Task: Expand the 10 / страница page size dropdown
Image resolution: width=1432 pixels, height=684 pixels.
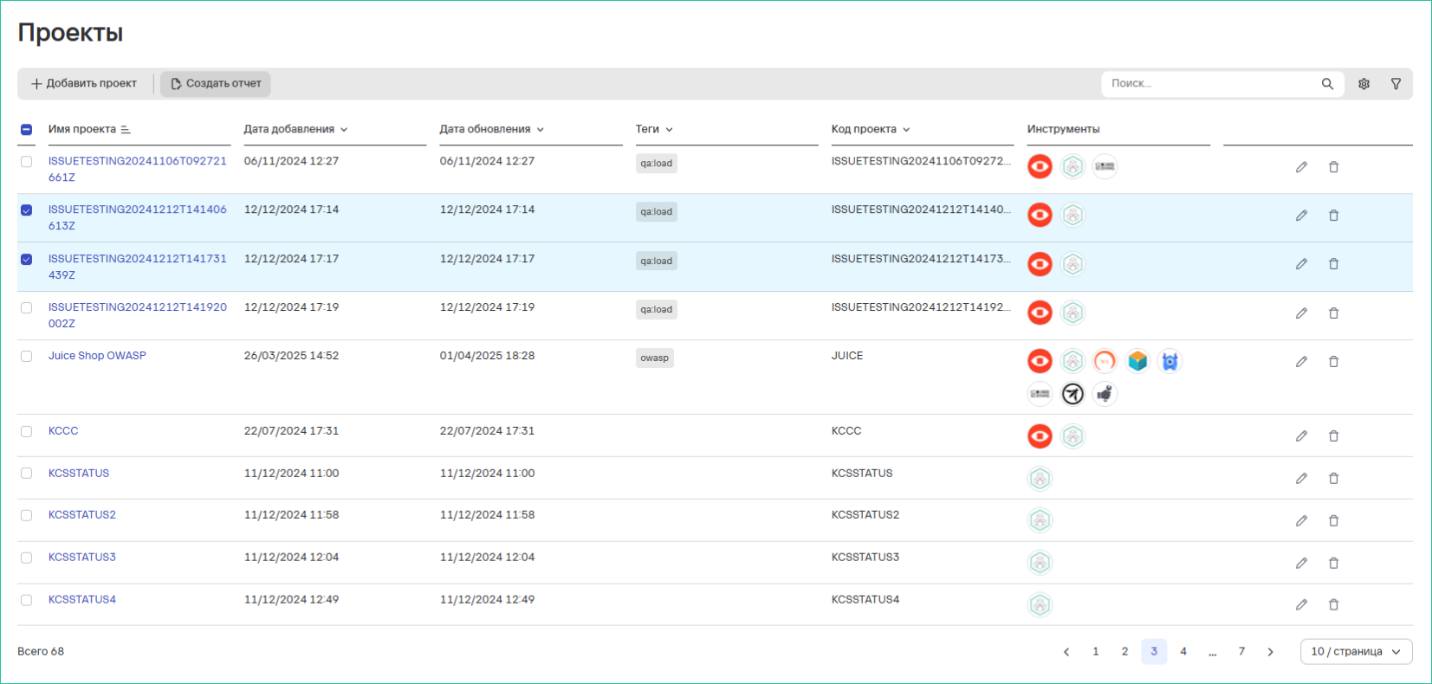Action: pos(1356,652)
